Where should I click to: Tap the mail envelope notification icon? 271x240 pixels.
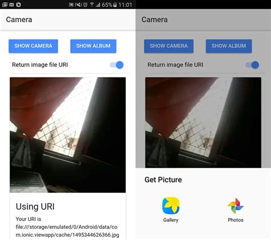pyautogui.click(x=11, y=5)
